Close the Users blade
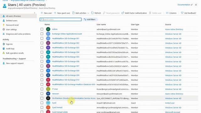This screenshot has height=113, width=201. coord(196,5)
